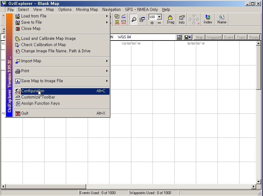The image size is (263, 196).
Task: Click the OziExplorer title bar icon
Action: [x=4, y=3]
